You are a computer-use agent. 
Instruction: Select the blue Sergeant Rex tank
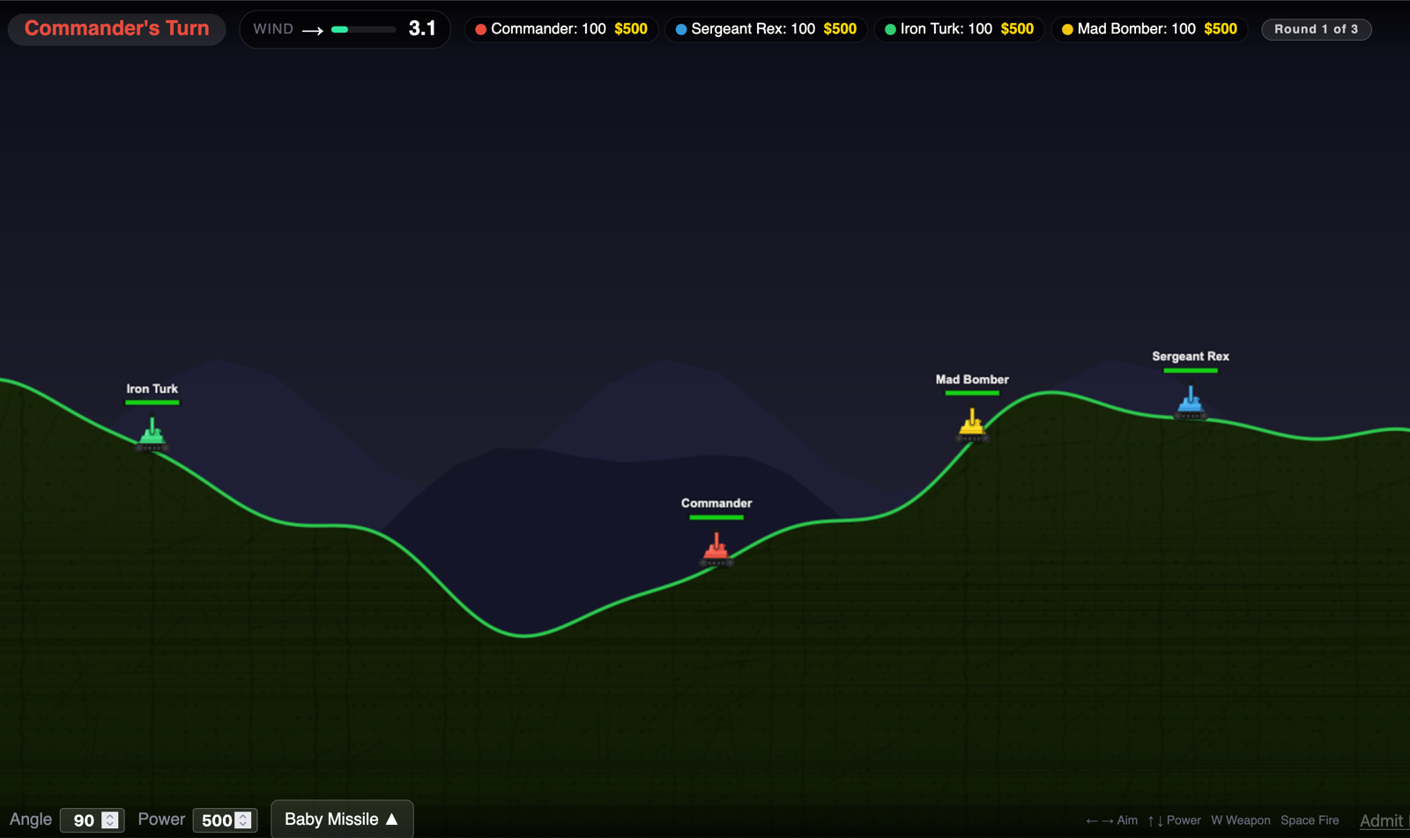pyautogui.click(x=1191, y=403)
